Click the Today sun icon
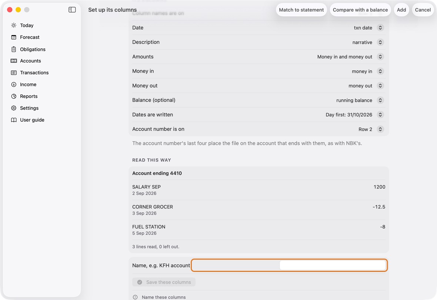The height and width of the screenshot is (300, 437). (x=14, y=25)
